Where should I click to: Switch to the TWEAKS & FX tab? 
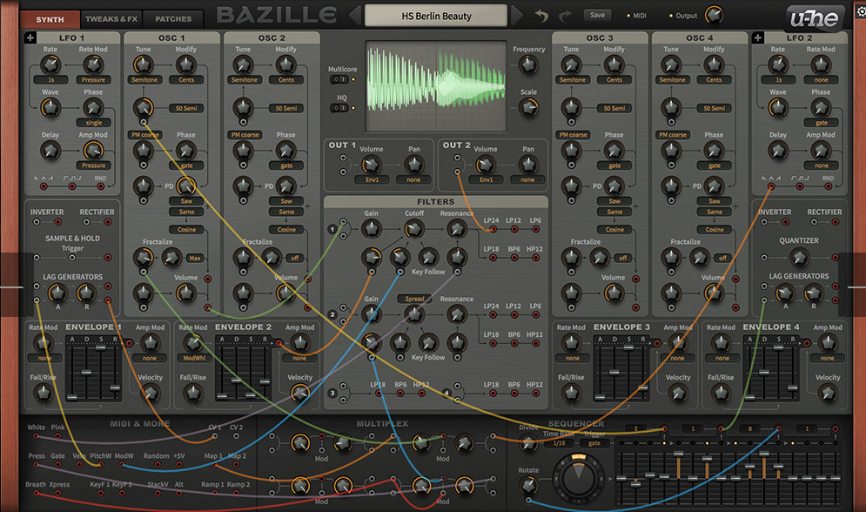click(x=111, y=19)
